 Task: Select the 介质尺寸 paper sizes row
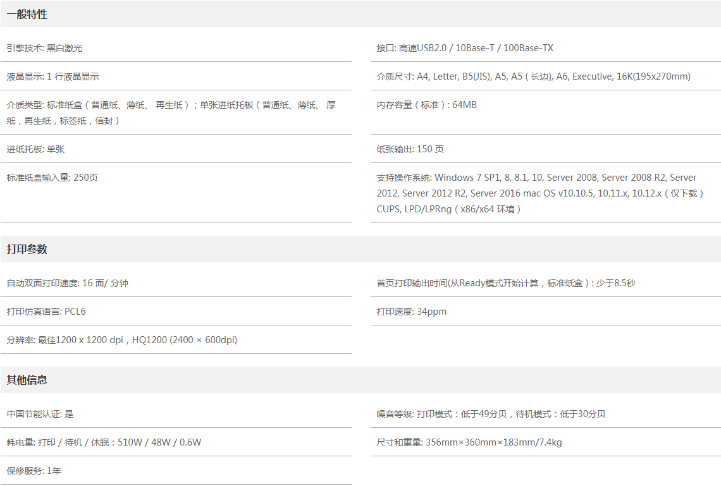[x=533, y=76]
